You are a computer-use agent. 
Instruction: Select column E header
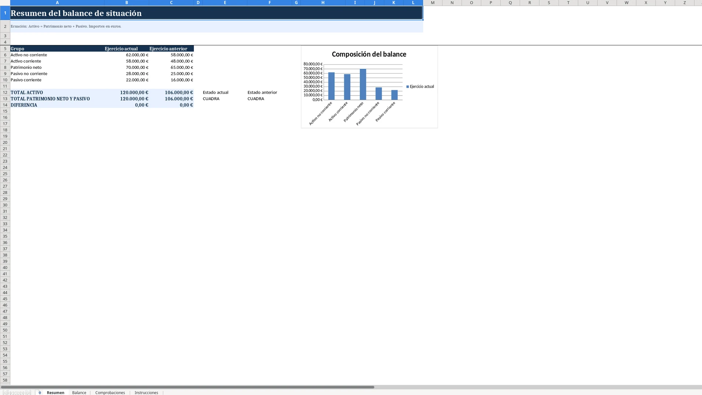[x=225, y=3]
